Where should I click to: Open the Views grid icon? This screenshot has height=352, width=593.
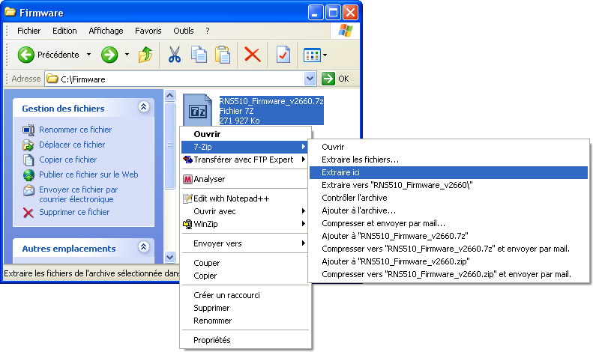click(x=312, y=55)
